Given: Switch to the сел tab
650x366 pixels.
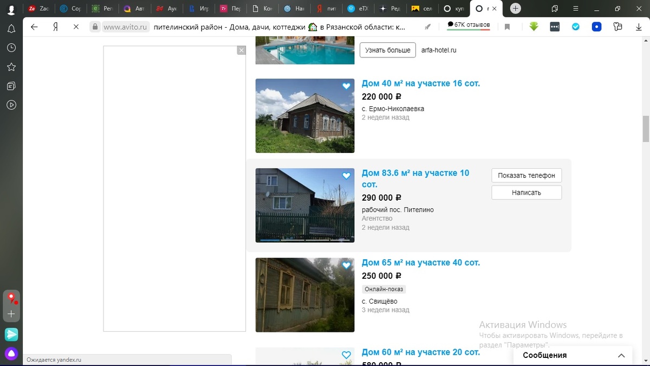Looking at the screenshot, I should (x=422, y=9).
